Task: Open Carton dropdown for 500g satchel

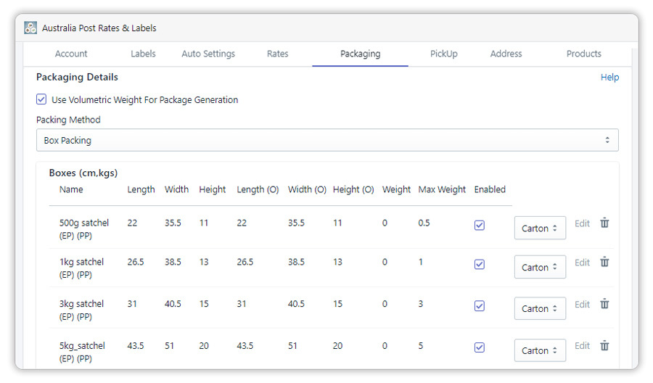Action: coord(540,228)
